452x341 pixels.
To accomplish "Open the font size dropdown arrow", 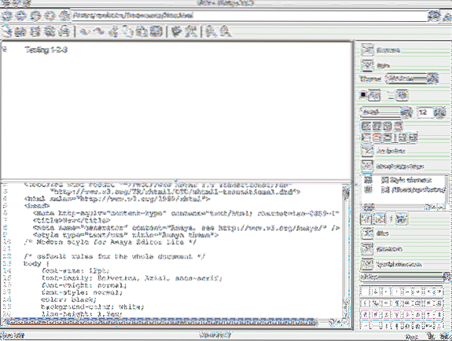I will (440, 112).
